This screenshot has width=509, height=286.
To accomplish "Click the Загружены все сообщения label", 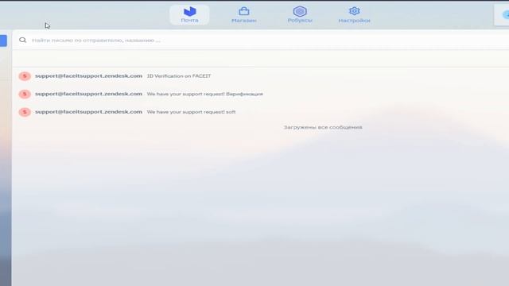I will pyautogui.click(x=323, y=127).
